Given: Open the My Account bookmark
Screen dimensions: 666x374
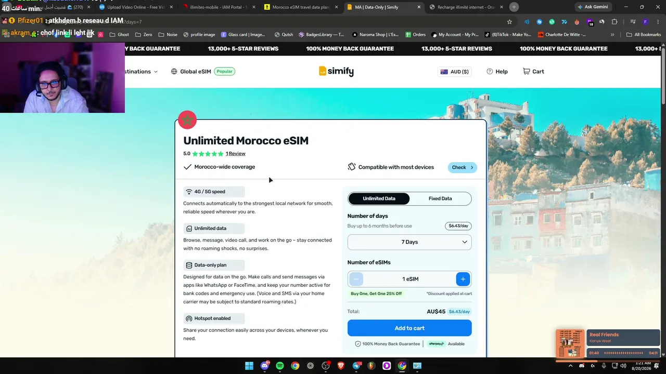Looking at the screenshot, I should (455, 35).
